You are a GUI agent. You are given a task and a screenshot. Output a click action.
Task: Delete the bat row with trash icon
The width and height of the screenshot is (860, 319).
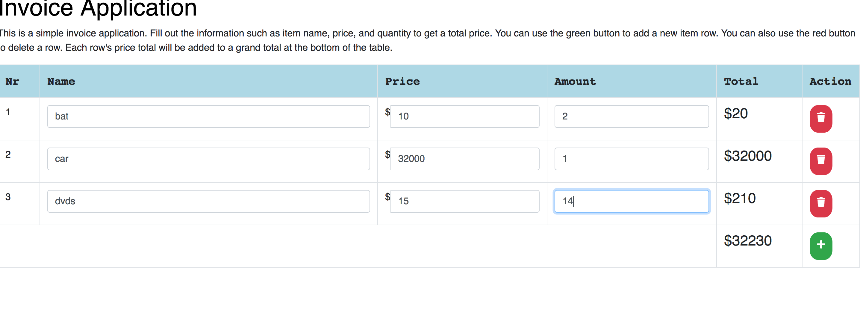[820, 119]
